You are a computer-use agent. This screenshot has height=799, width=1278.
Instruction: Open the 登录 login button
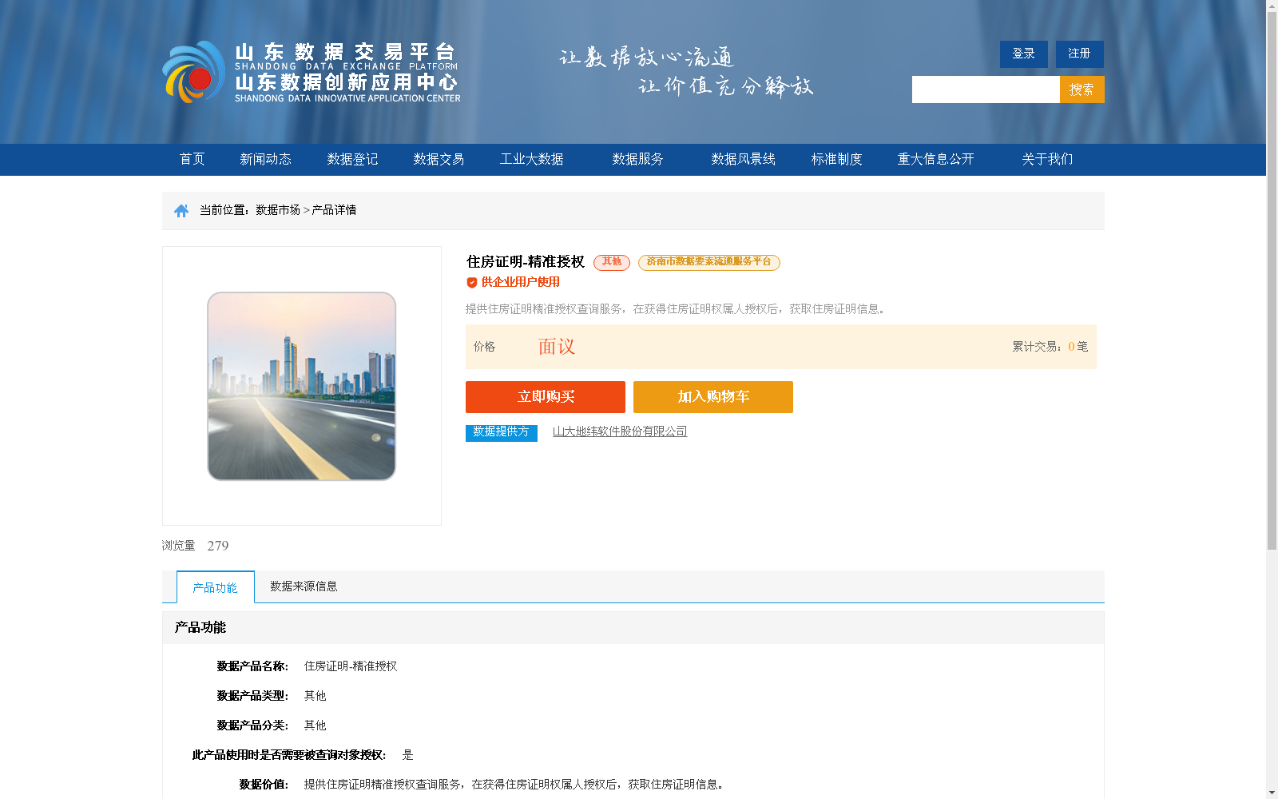1023,54
